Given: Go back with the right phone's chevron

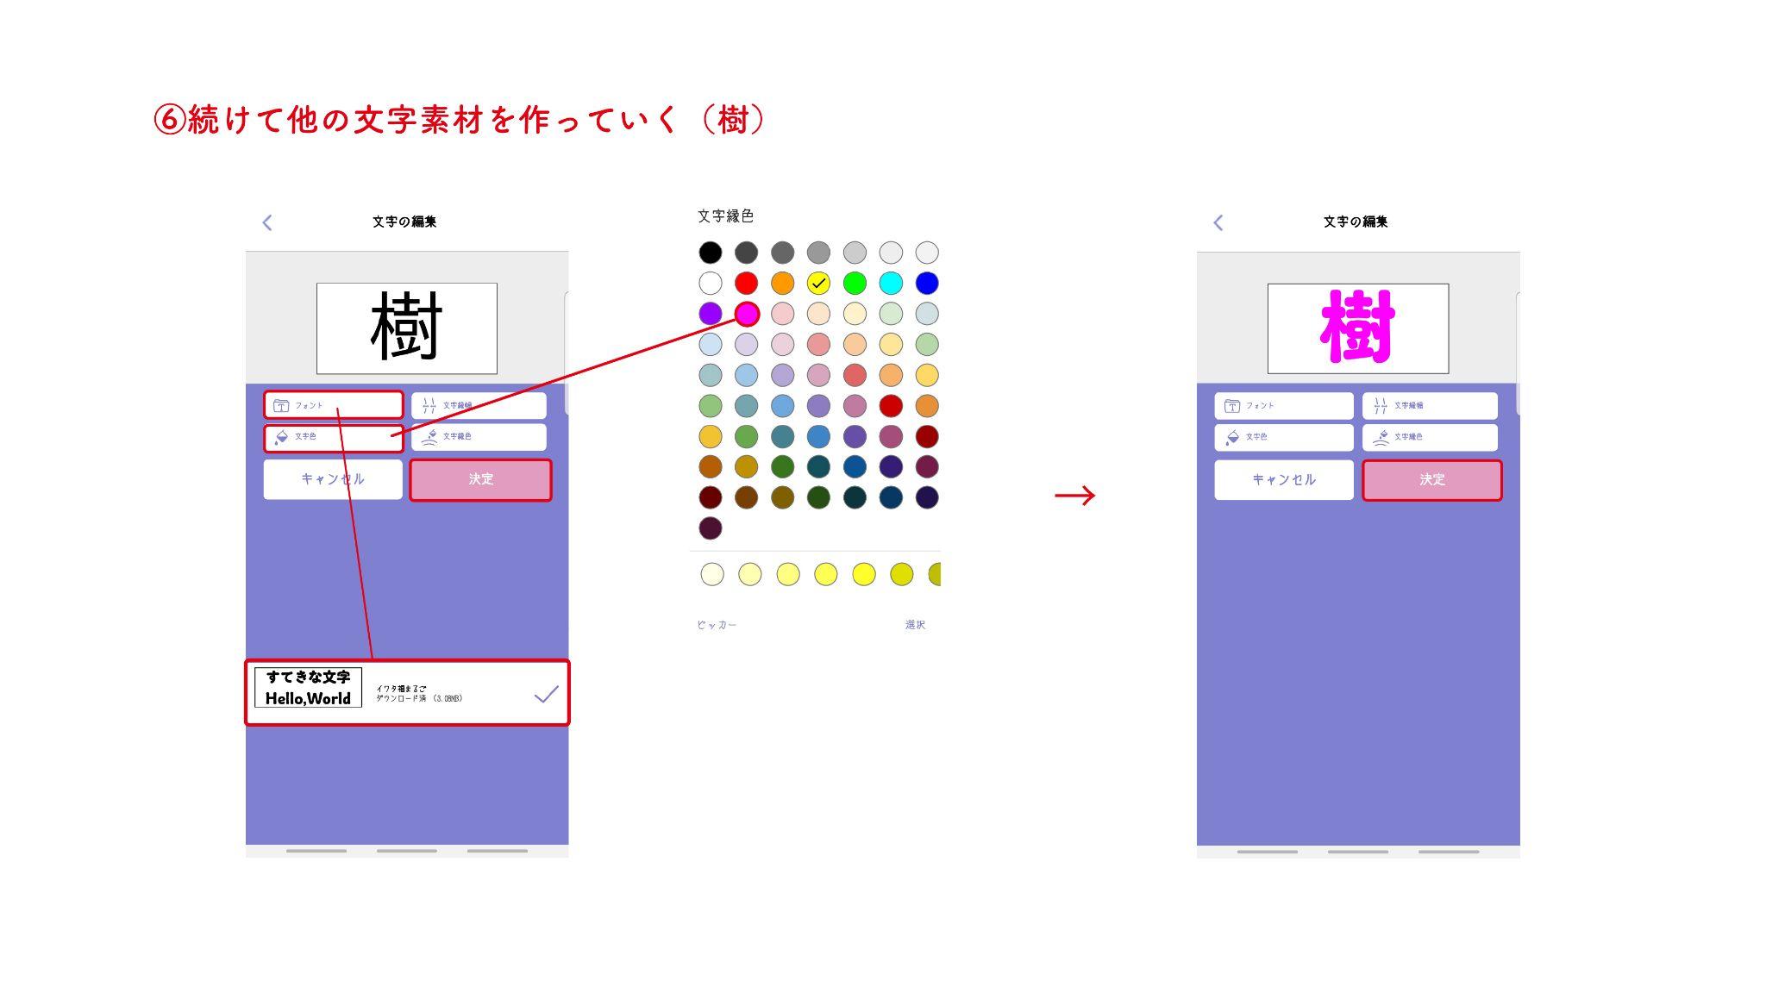Looking at the screenshot, I should click(1218, 222).
